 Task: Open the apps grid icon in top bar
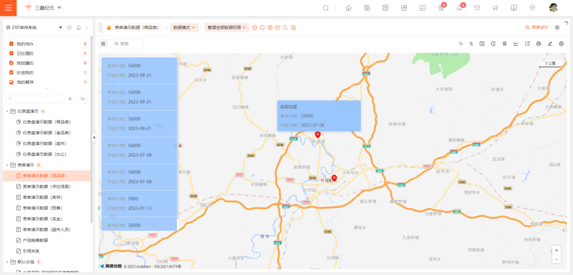pyautogui.click(x=367, y=8)
